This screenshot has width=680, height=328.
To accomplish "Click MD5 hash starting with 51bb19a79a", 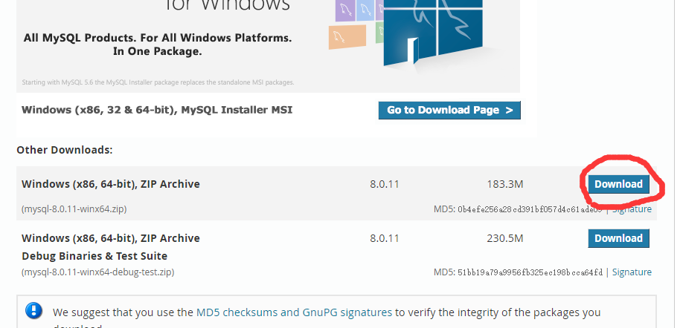I will [x=530, y=272].
